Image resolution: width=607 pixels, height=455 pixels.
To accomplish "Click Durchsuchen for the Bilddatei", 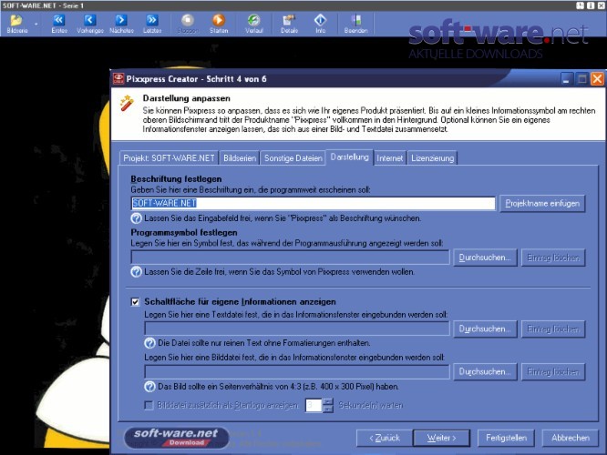I will coord(485,372).
